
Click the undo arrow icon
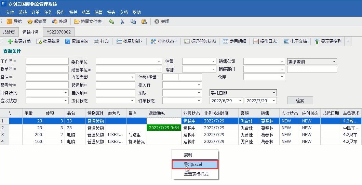[111, 22]
